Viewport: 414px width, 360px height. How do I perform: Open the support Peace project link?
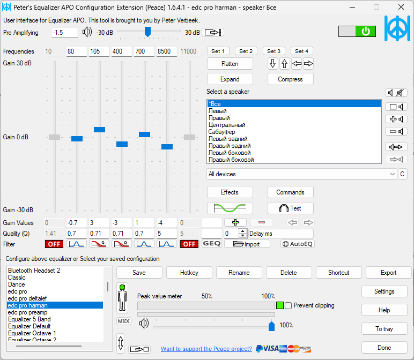point(206,349)
